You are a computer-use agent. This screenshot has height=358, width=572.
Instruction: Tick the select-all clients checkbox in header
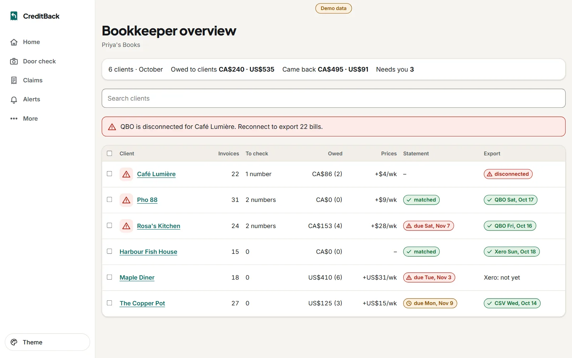click(x=109, y=153)
